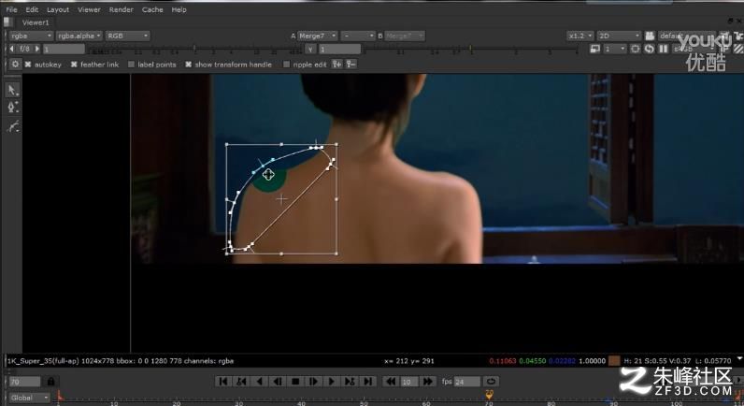Image resolution: width=744 pixels, height=406 pixels.
Task: Jump to last frame
Action: (367, 382)
